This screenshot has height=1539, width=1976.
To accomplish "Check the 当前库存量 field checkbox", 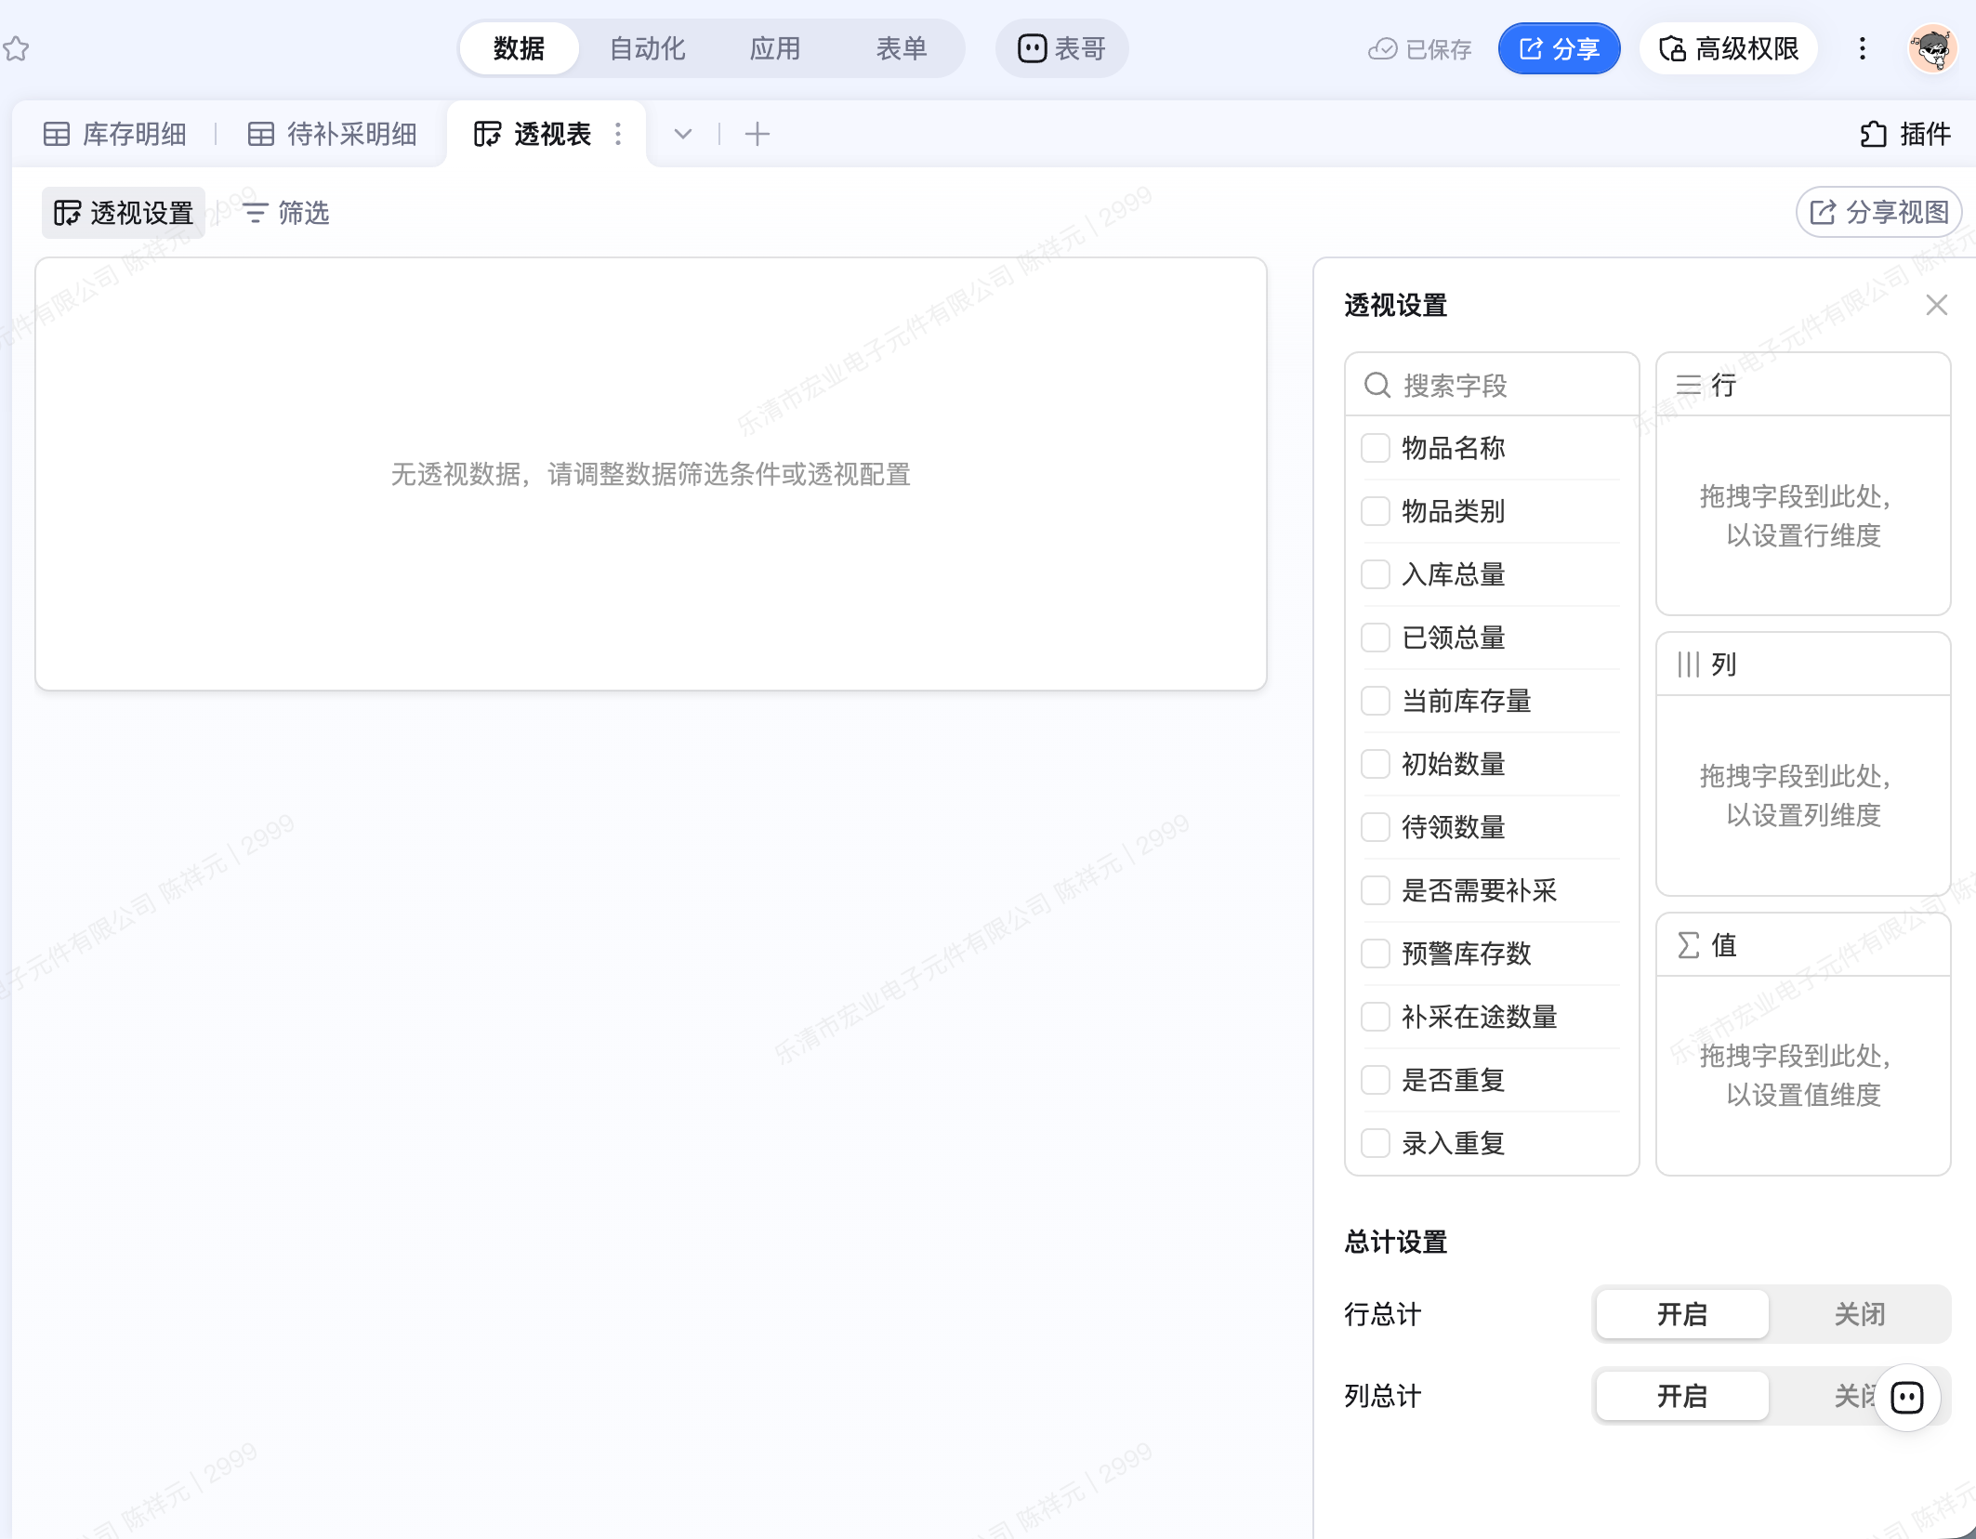I will [x=1376, y=701].
